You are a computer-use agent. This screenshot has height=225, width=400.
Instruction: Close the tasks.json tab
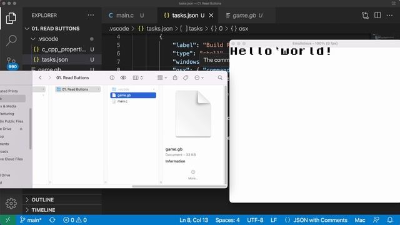tap(211, 15)
